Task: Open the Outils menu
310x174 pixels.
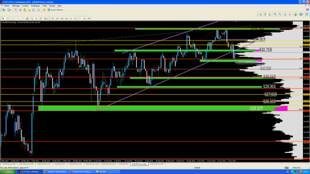Action: 45,6
